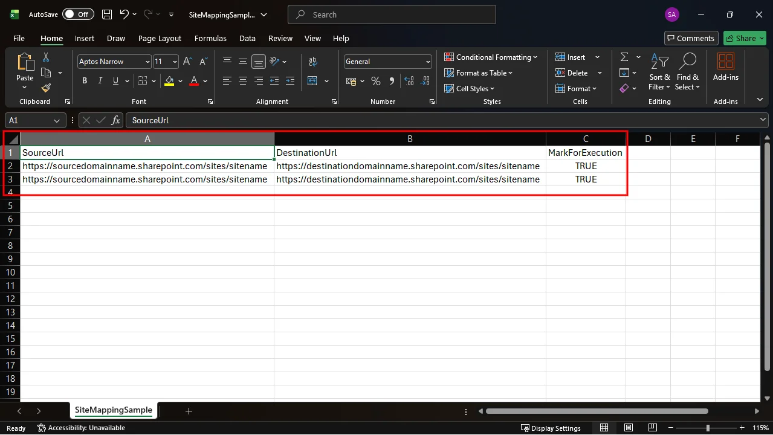Click the Increase Decimal icon
The height and width of the screenshot is (435, 773).
point(409,81)
